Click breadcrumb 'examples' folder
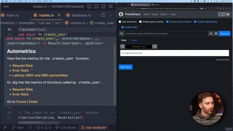Screen dimensions: 233x131 coord(27,23)
